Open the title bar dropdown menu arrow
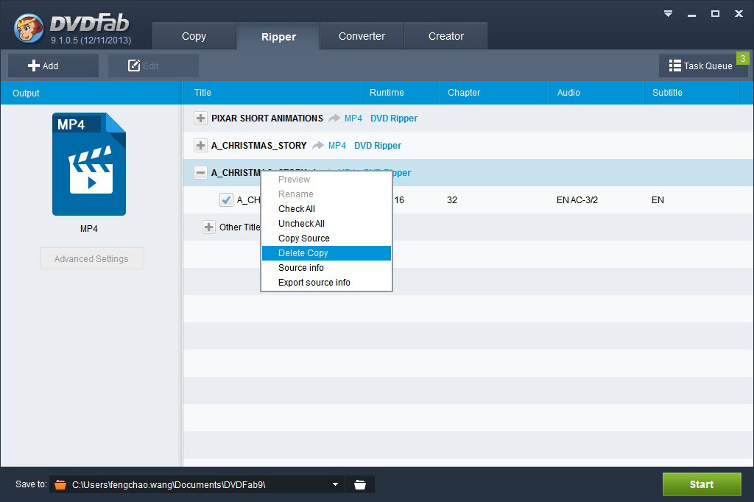The width and height of the screenshot is (754, 502). (x=668, y=13)
